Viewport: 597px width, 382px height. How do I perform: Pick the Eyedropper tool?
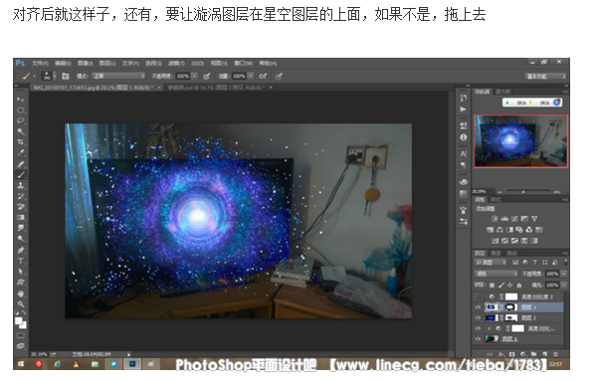(21, 153)
